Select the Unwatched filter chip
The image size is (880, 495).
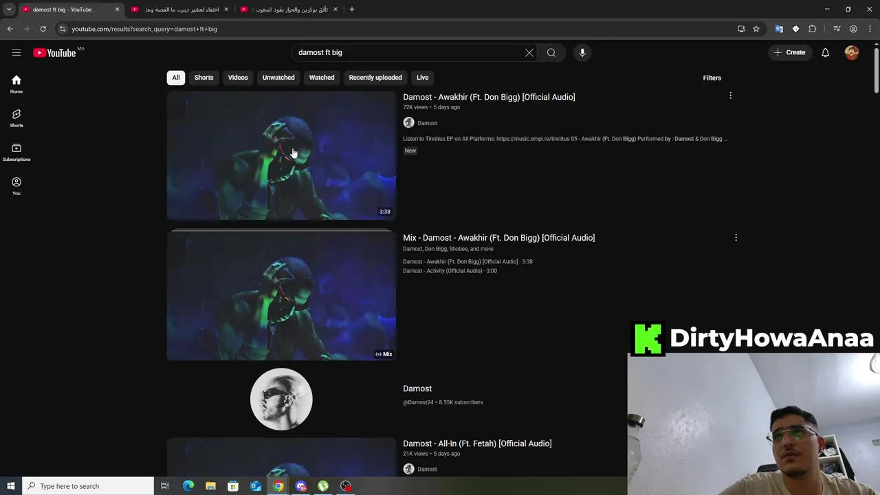tap(278, 78)
